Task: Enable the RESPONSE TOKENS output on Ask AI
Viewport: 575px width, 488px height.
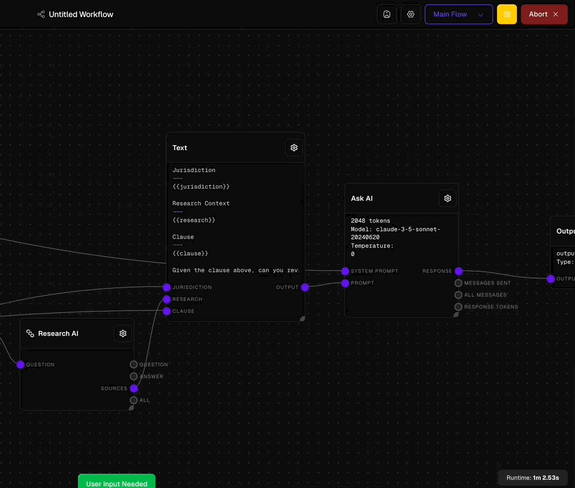Action: (458, 307)
